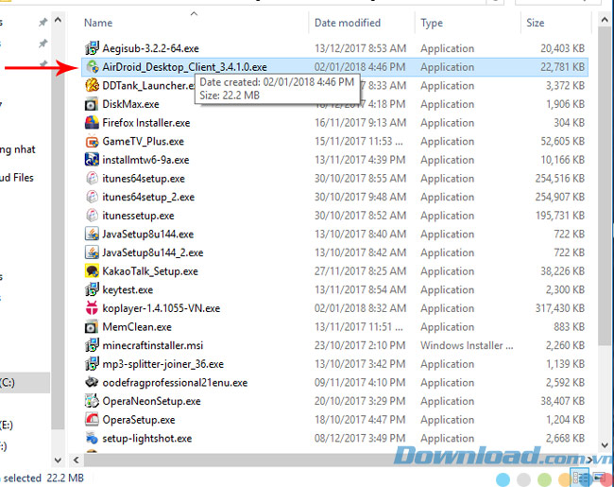Select MemClean.exe file name
This screenshot has width=614, height=487.
[x=137, y=327]
